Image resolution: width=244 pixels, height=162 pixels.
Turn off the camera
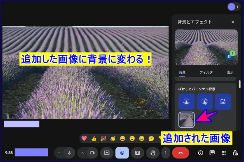[92, 153]
